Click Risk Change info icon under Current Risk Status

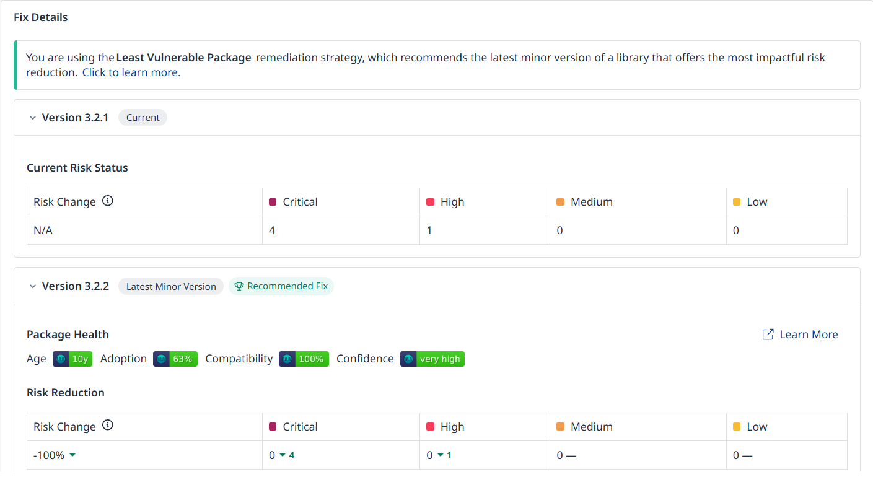pos(108,201)
